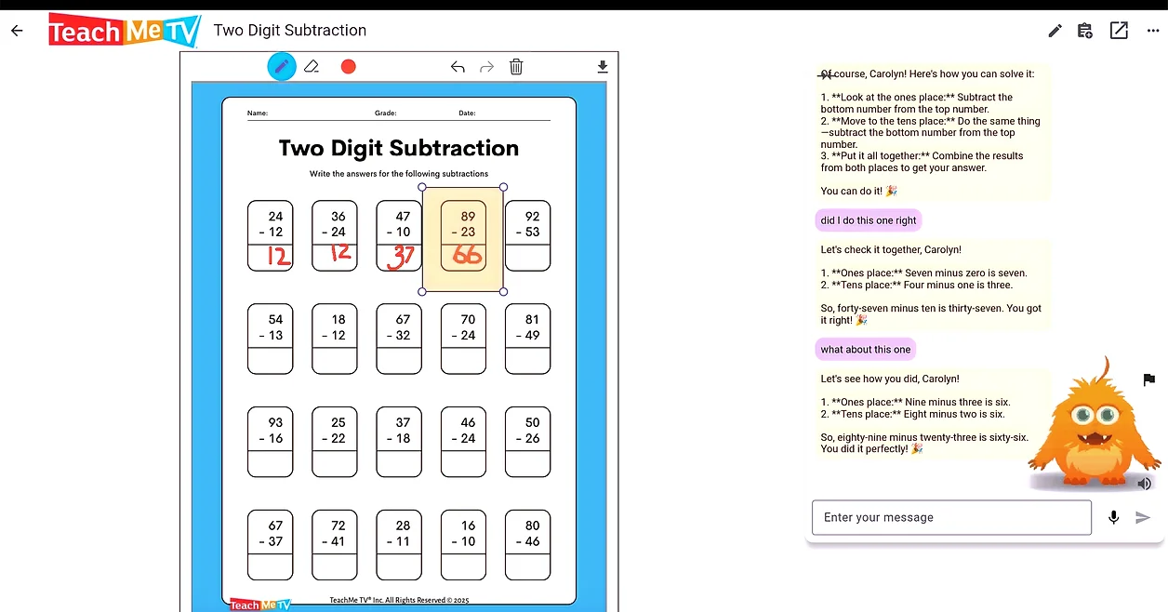Select the blue pencil drawing tool
The height and width of the screenshot is (612, 1168).
(x=282, y=66)
